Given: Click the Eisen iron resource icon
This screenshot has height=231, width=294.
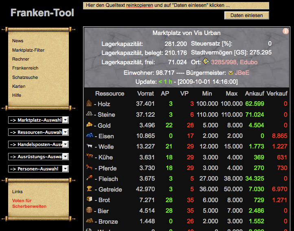Looking at the screenshot, I should click(x=89, y=135).
